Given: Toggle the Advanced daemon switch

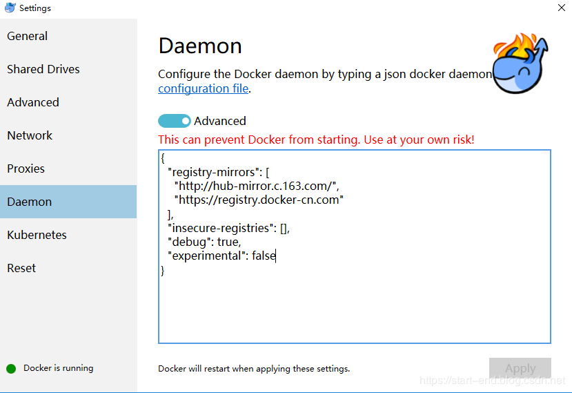Looking at the screenshot, I should coord(175,121).
